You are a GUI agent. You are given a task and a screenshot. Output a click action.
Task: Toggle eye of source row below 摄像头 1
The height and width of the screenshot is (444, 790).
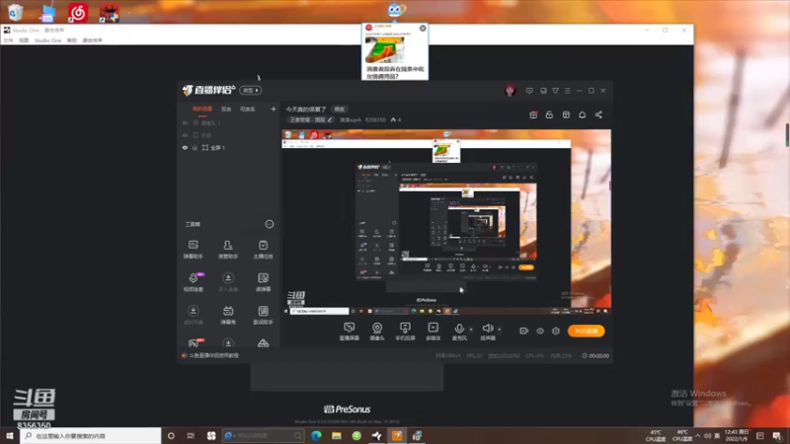185,135
